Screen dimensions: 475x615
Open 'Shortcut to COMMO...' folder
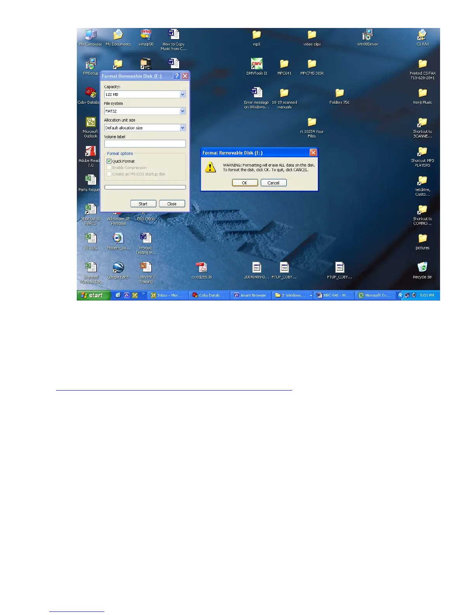pyautogui.click(x=423, y=215)
